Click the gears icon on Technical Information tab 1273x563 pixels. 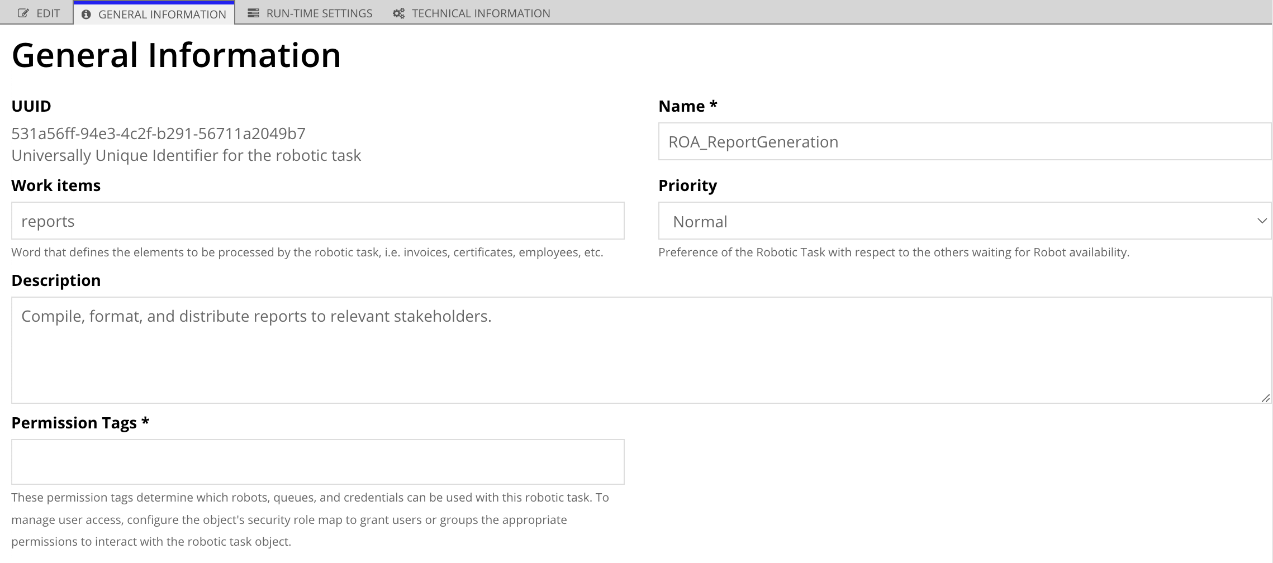pos(398,13)
